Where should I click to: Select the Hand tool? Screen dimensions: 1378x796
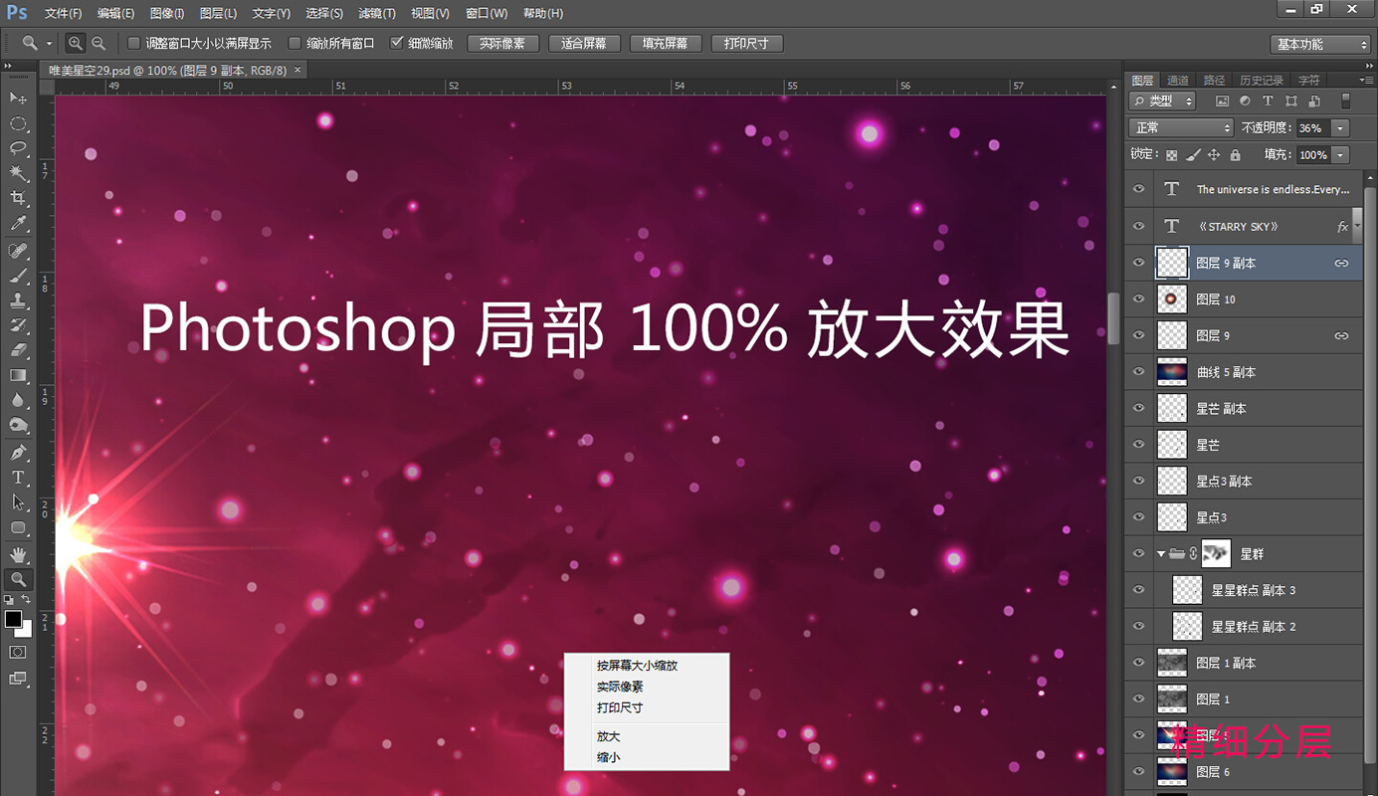[18, 554]
